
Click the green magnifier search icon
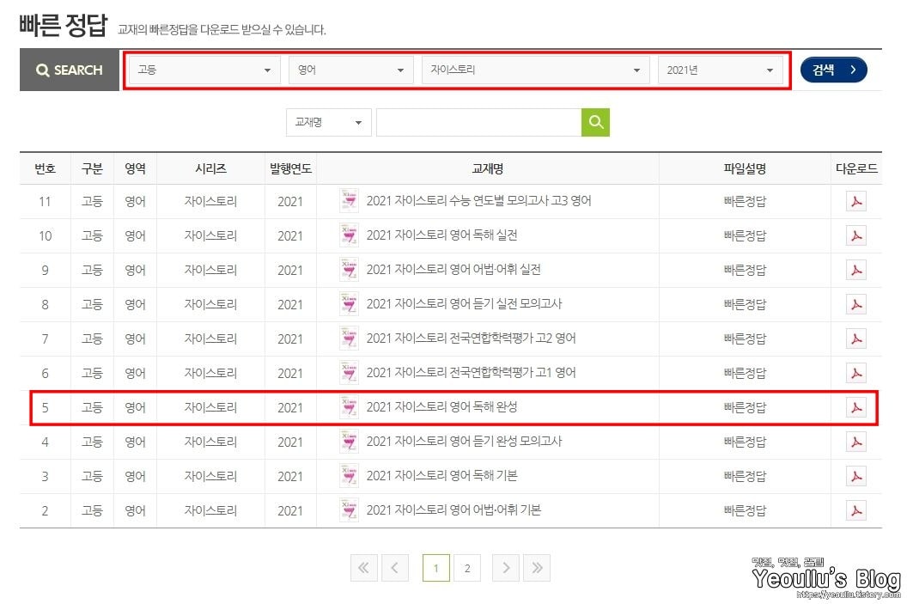[595, 122]
